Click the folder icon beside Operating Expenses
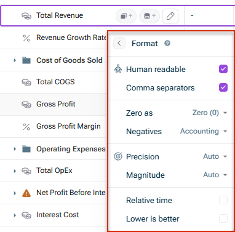This screenshot has height=232, width=235. click(26, 149)
